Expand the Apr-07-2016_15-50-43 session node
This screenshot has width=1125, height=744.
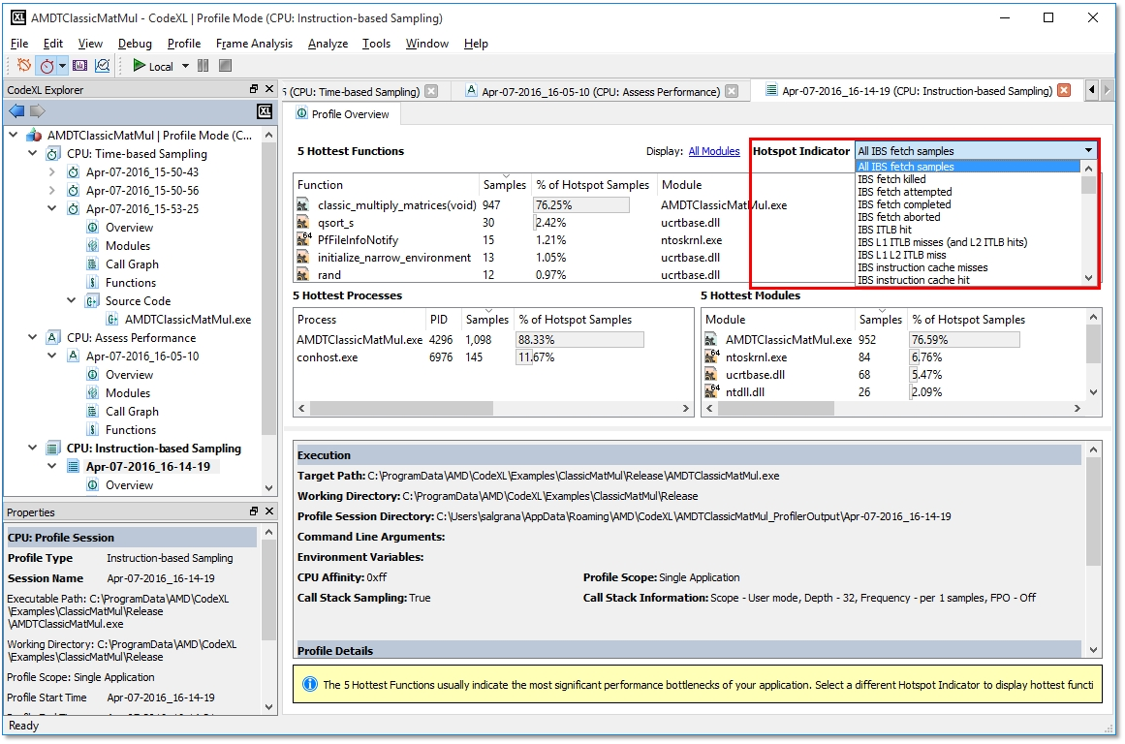click(x=51, y=172)
